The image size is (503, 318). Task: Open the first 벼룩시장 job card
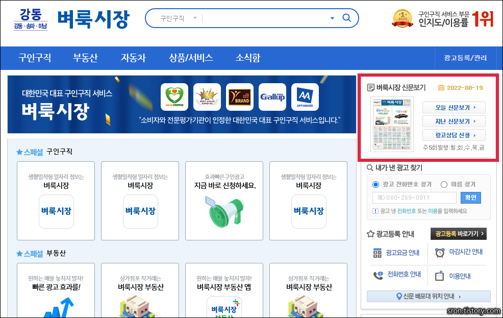[56, 201]
